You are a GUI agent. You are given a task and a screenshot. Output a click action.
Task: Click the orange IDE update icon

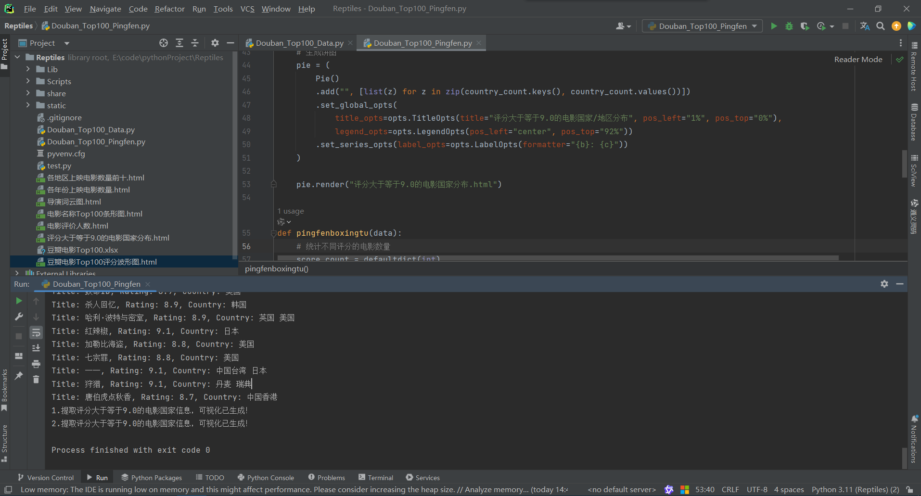click(896, 26)
